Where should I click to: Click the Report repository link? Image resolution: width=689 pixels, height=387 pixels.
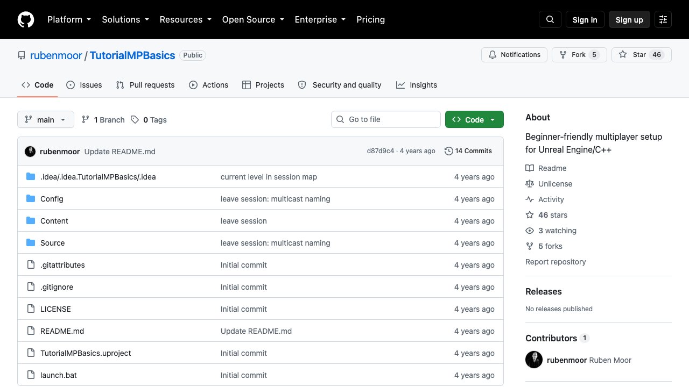click(556, 262)
